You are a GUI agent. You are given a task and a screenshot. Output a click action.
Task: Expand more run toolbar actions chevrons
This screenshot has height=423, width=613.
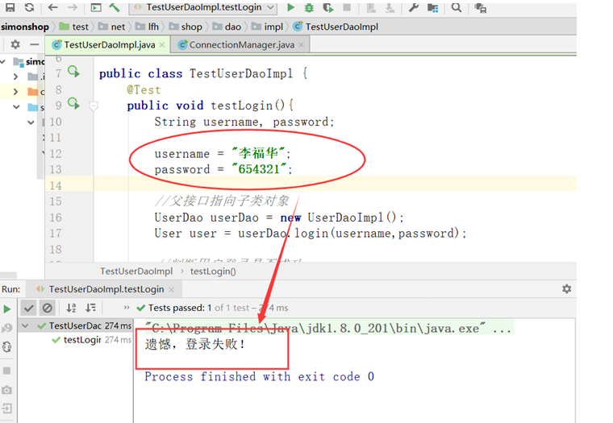click(127, 308)
